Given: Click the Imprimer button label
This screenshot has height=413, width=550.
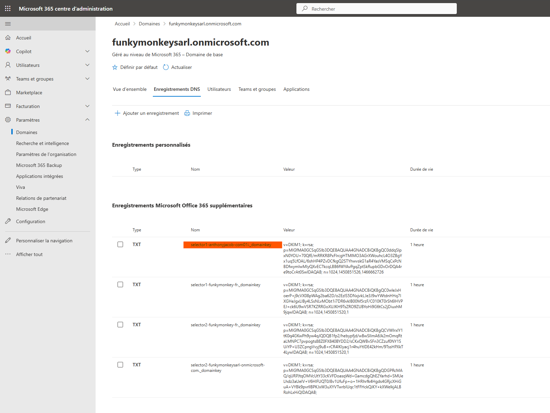Looking at the screenshot, I should (202, 113).
